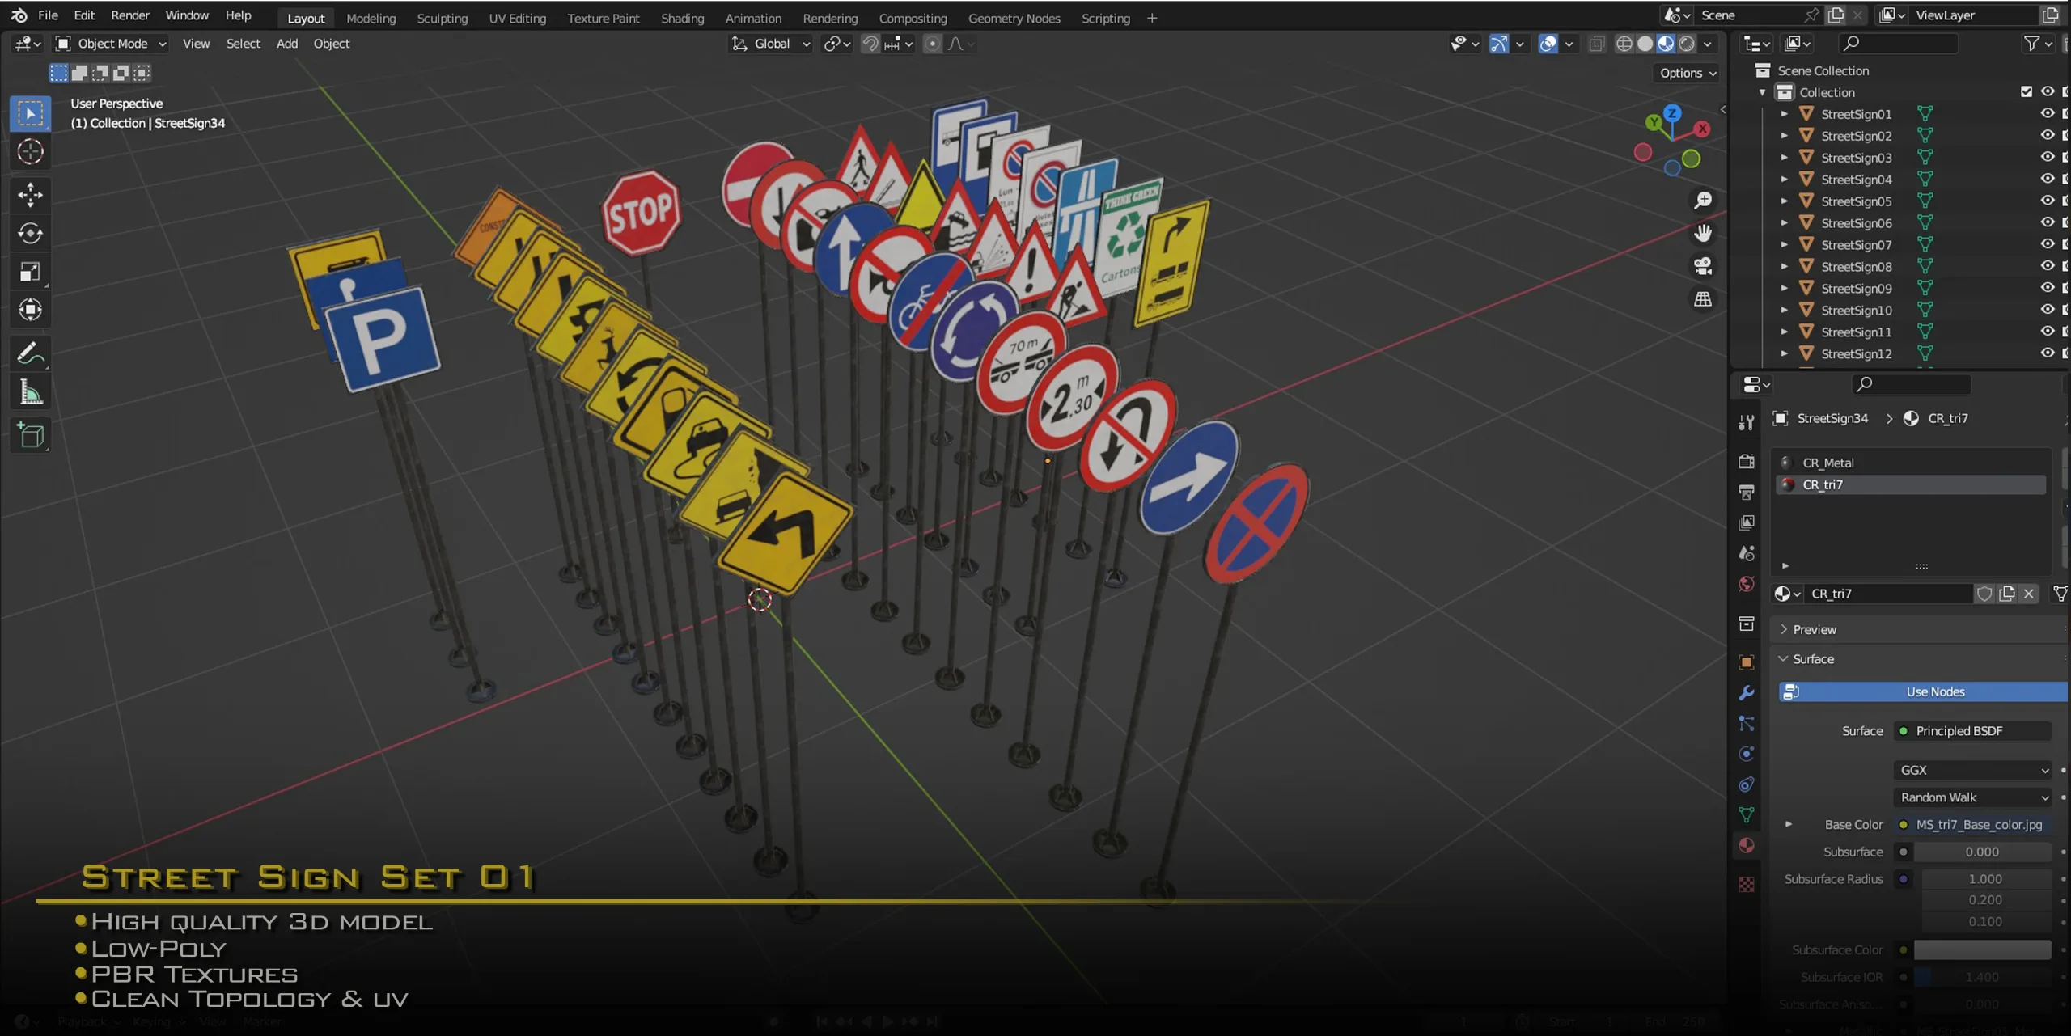Open the Render menu
The width and height of the screenshot is (2071, 1036).
point(129,15)
